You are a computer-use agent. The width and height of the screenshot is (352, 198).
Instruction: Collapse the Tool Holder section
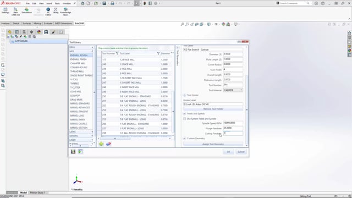click(185, 95)
